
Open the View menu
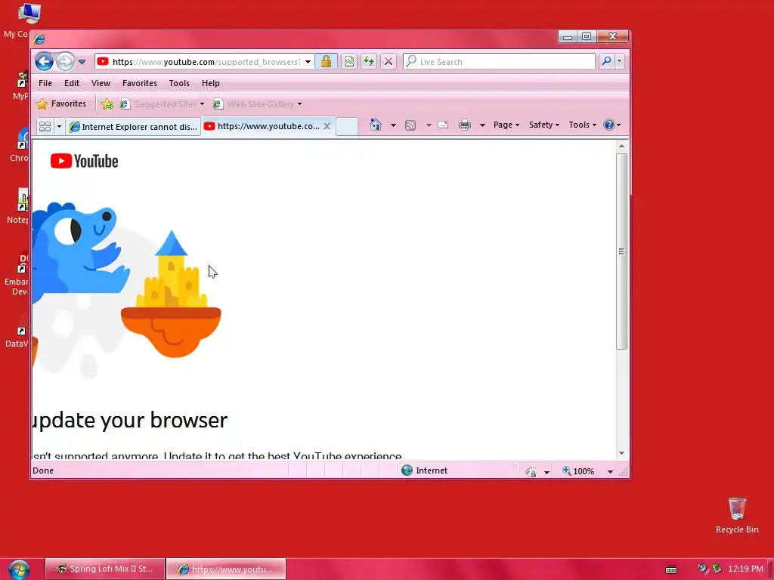(x=101, y=83)
